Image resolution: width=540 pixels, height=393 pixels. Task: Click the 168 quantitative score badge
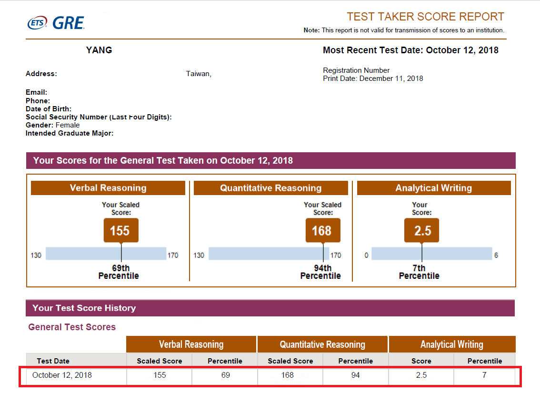click(323, 230)
